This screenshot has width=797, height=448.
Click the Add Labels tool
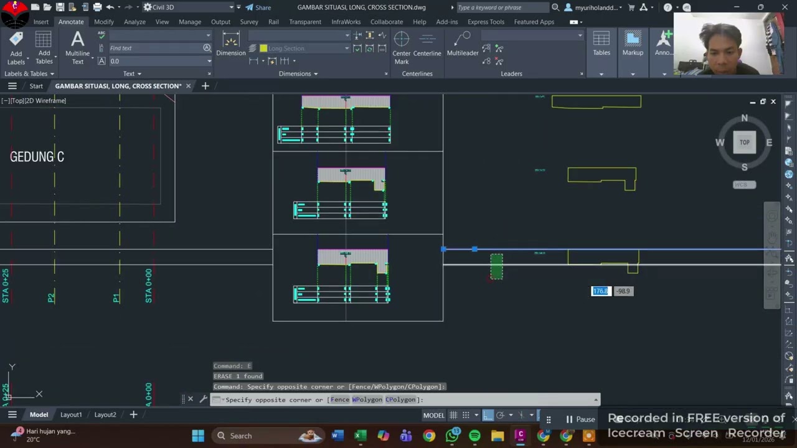tap(16, 49)
